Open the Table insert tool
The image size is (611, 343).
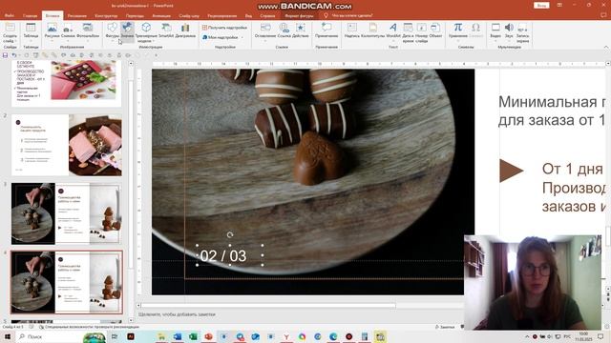point(31,31)
